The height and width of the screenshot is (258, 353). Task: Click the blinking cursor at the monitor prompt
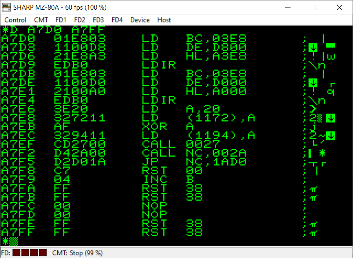point(14,241)
